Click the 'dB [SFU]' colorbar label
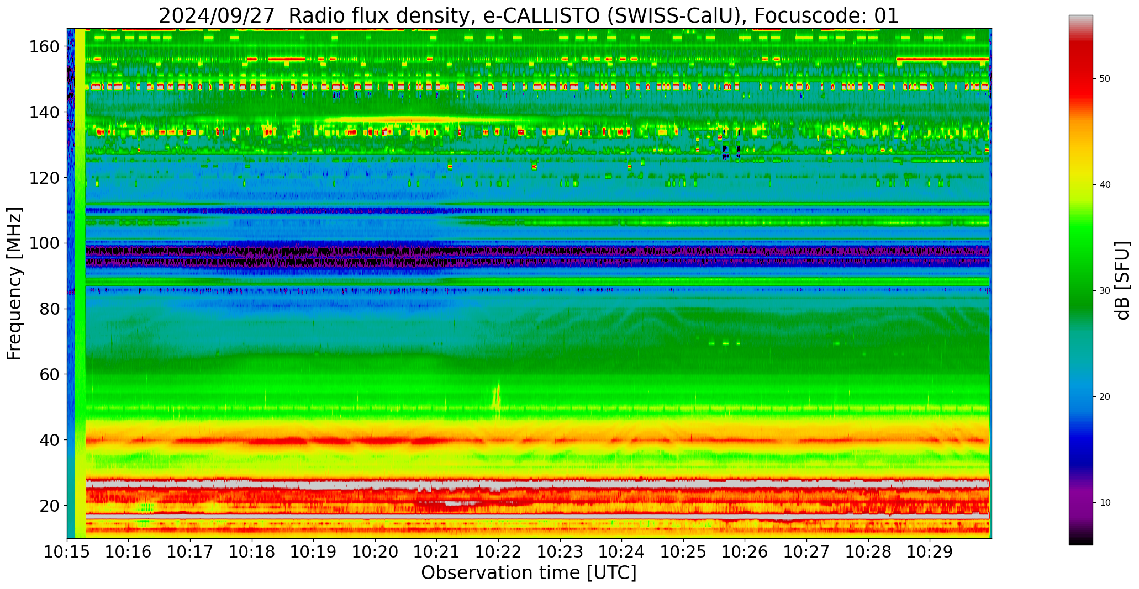The width and height of the screenshot is (1139, 589). click(1122, 280)
